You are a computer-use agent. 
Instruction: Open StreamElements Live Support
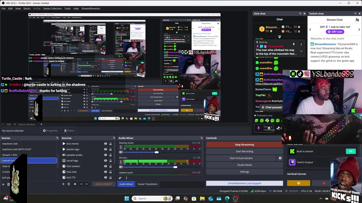click(245, 183)
